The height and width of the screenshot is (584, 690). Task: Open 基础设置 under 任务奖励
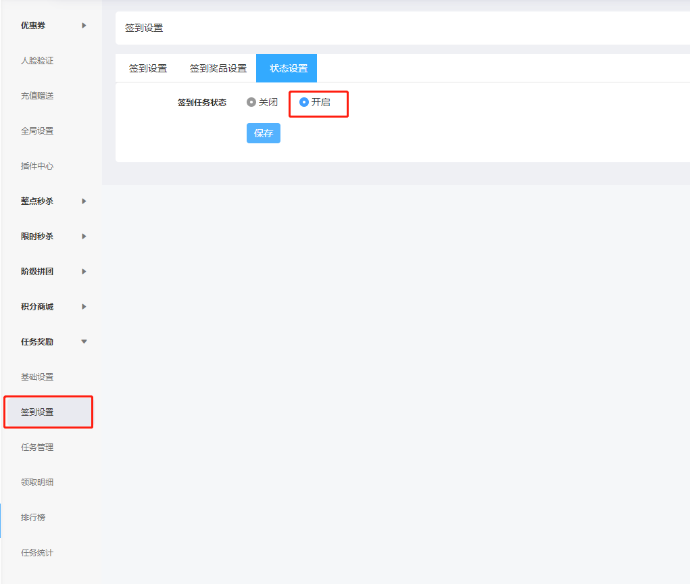pos(37,377)
